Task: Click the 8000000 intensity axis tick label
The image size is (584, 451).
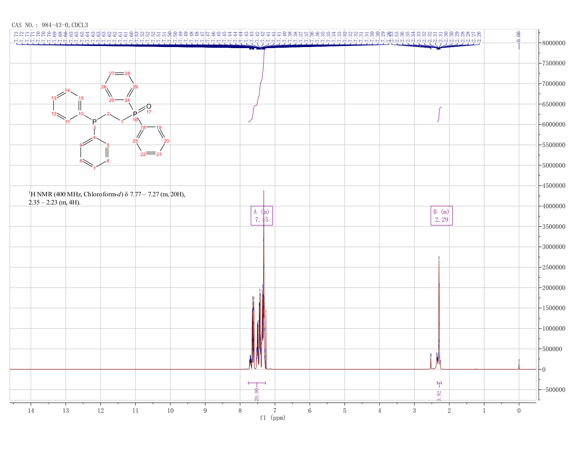Action: click(x=555, y=43)
